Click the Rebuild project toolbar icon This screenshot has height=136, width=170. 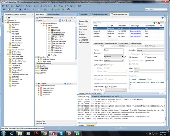point(55,9)
